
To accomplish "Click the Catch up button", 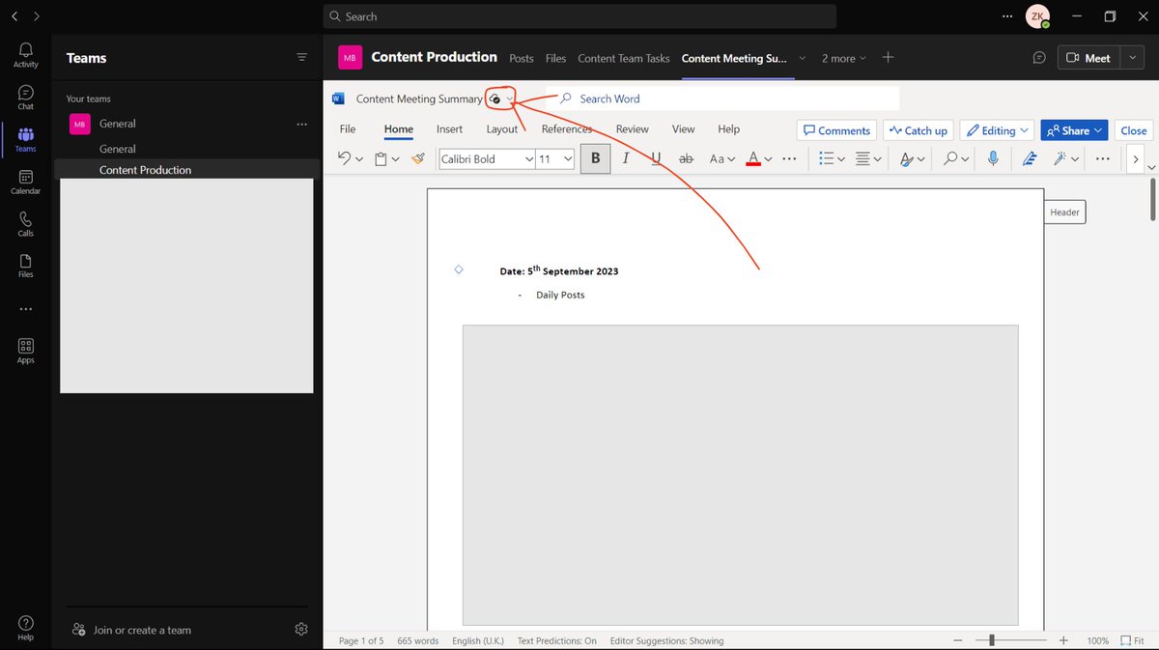I will click(918, 130).
